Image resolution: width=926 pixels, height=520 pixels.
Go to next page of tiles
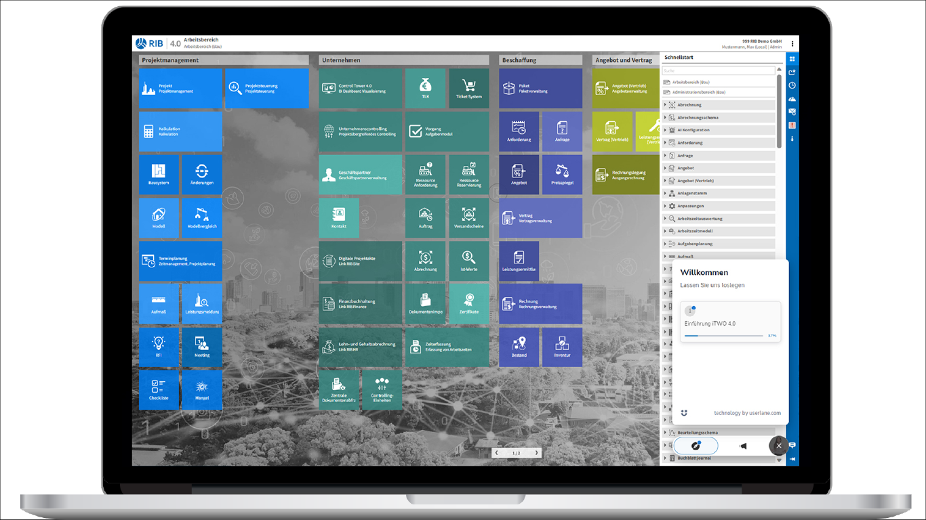[536, 453]
